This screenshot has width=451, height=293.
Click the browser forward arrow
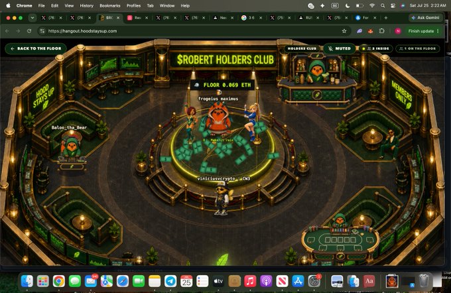[18, 30]
